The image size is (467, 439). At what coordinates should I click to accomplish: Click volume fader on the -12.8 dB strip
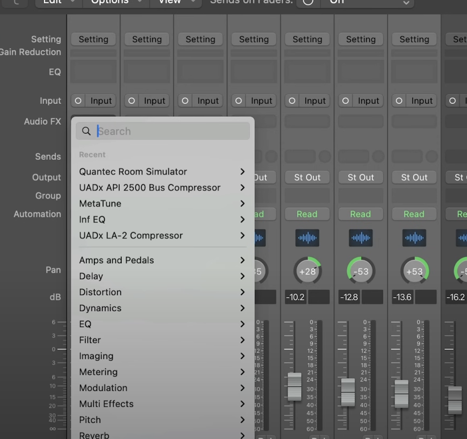pyautogui.click(x=348, y=392)
